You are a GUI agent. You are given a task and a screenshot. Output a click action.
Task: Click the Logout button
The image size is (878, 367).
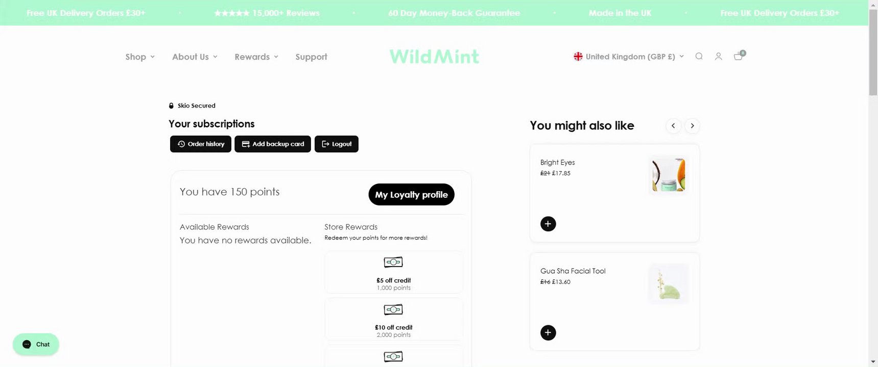click(x=337, y=144)
